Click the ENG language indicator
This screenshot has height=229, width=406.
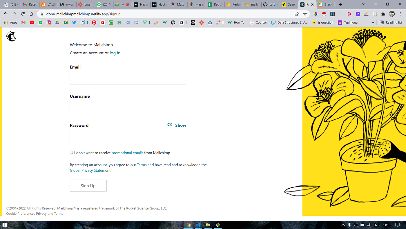(376, 225)
